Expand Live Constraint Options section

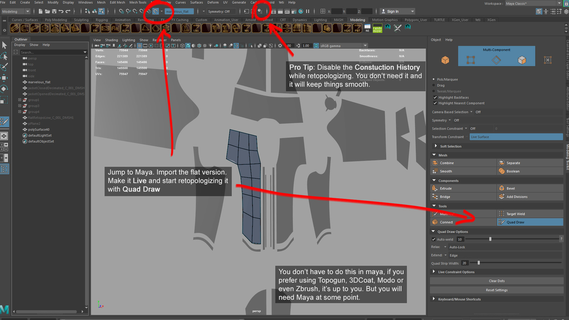click(434, 272)
